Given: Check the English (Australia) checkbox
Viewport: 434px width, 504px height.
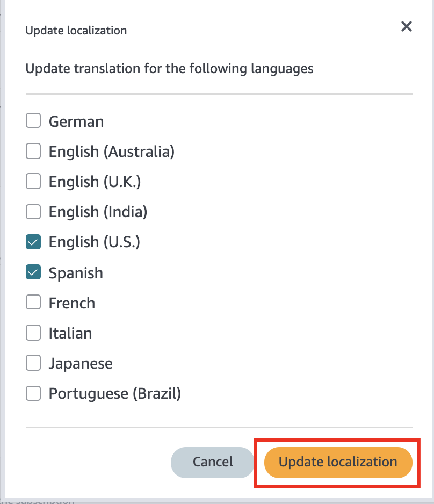Looking at the screenshot, I should [x=33, y=151].
